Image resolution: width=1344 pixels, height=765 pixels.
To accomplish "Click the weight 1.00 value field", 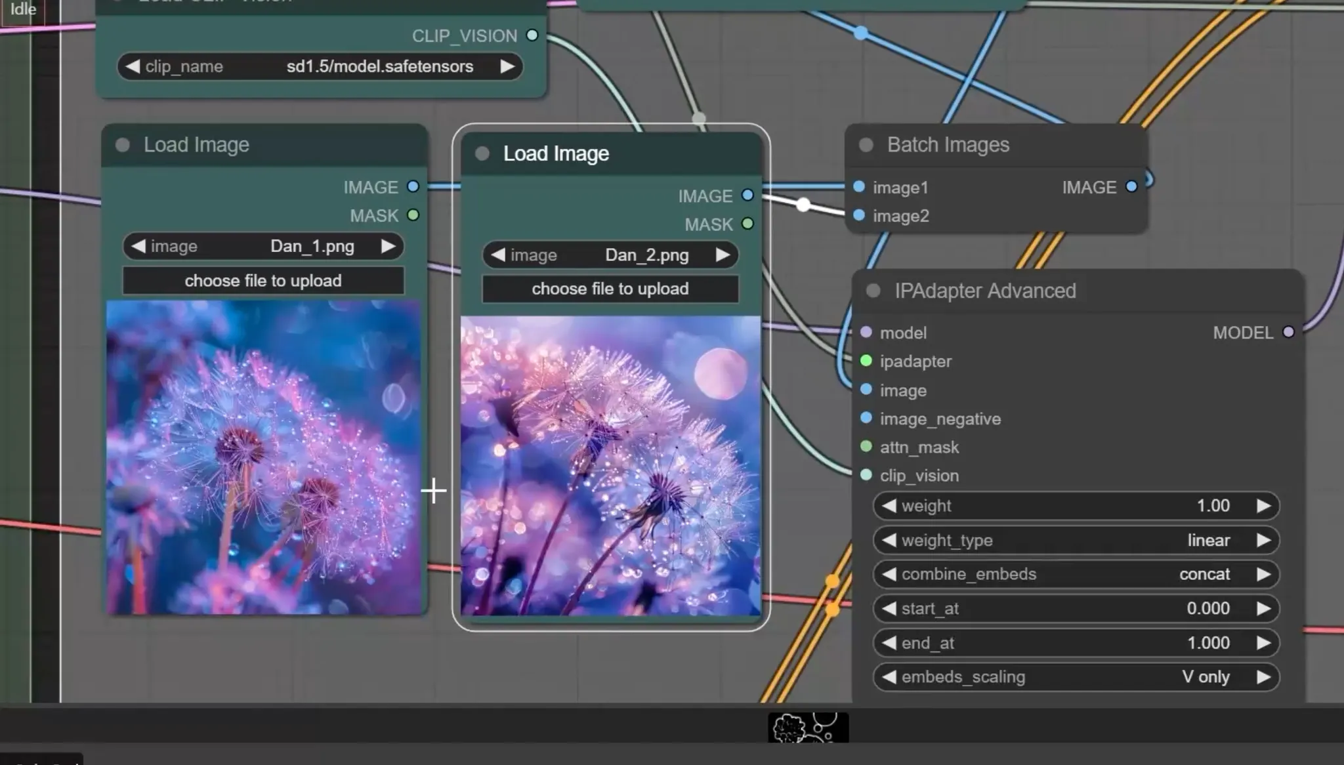I will coord(1076,506).
